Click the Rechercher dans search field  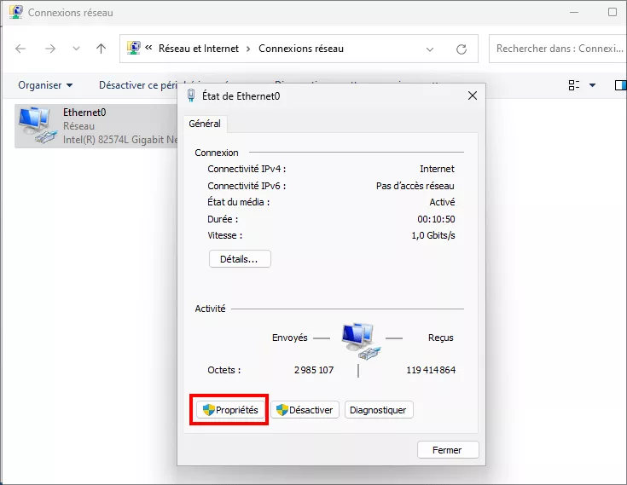[559, 49]
